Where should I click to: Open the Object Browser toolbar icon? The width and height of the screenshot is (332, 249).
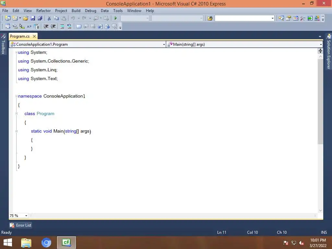[296, 18]
